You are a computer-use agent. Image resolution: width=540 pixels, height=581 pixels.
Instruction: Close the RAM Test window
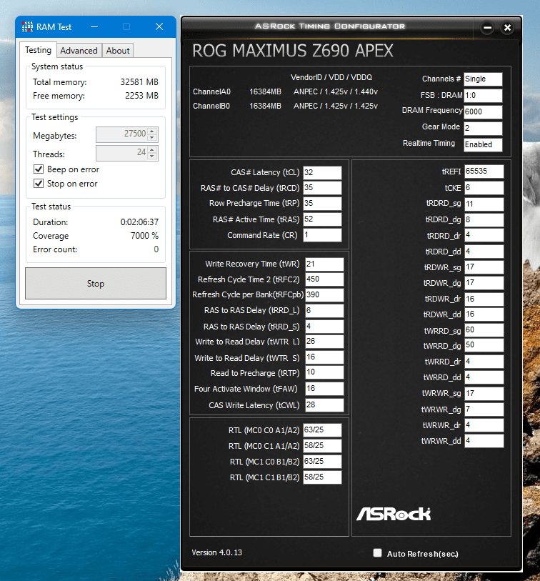(x=159, y=26)
